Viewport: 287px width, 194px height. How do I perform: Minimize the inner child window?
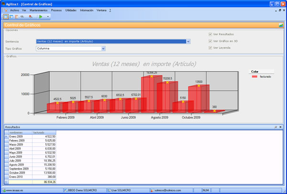tap(276, 11)
